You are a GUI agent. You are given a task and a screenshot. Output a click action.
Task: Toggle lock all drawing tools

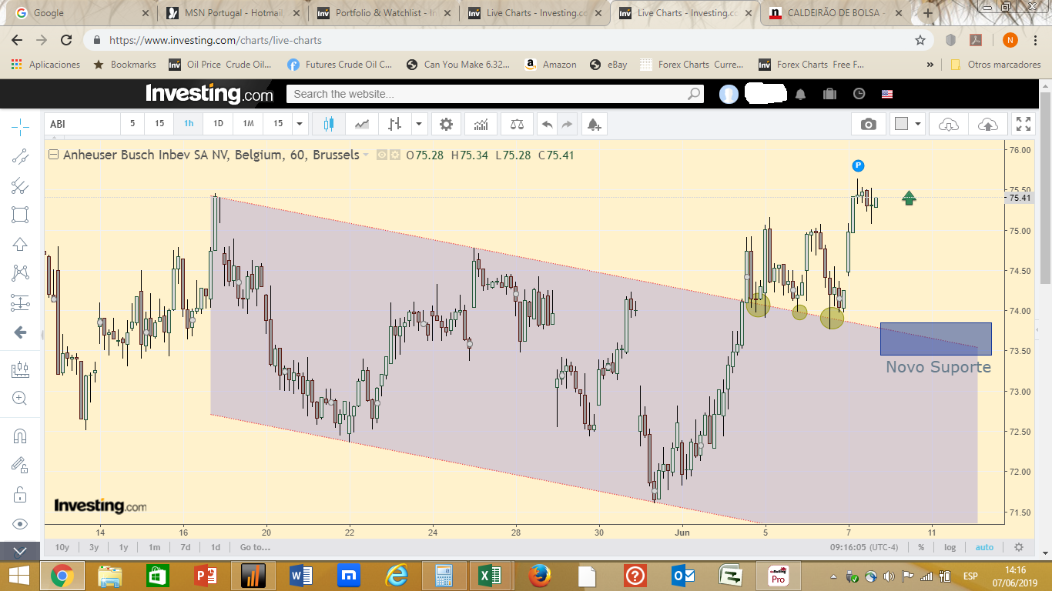20,494
